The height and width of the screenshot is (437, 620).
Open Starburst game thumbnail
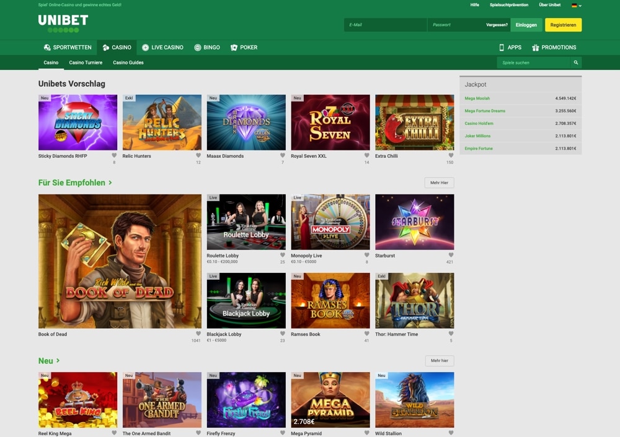click(415, 222)
